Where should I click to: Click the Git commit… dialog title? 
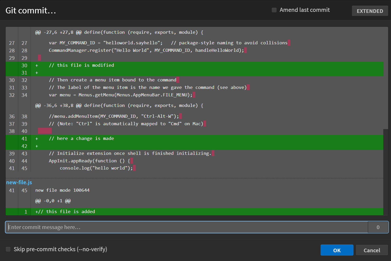pos(31,10)
